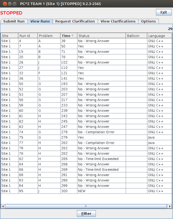Click the Exit button
Image resolution: width=173 pixels, height=219 pixels.
pos(164,12)
